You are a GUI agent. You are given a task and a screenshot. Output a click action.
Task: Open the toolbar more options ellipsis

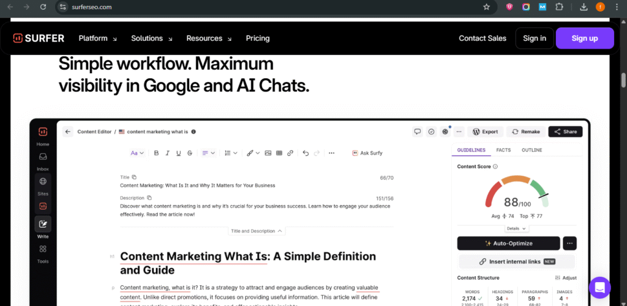331,153
